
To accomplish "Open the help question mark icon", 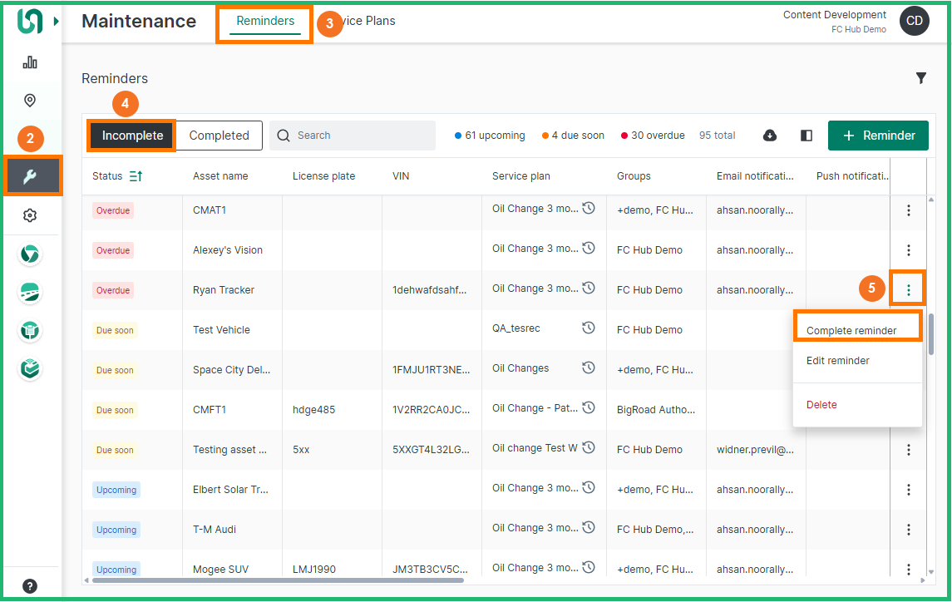I will [30, 585].
